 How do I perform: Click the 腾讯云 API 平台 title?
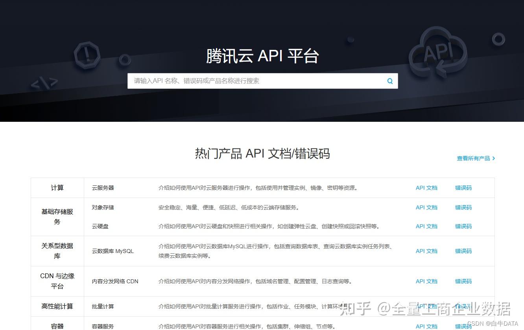point(262,56)
